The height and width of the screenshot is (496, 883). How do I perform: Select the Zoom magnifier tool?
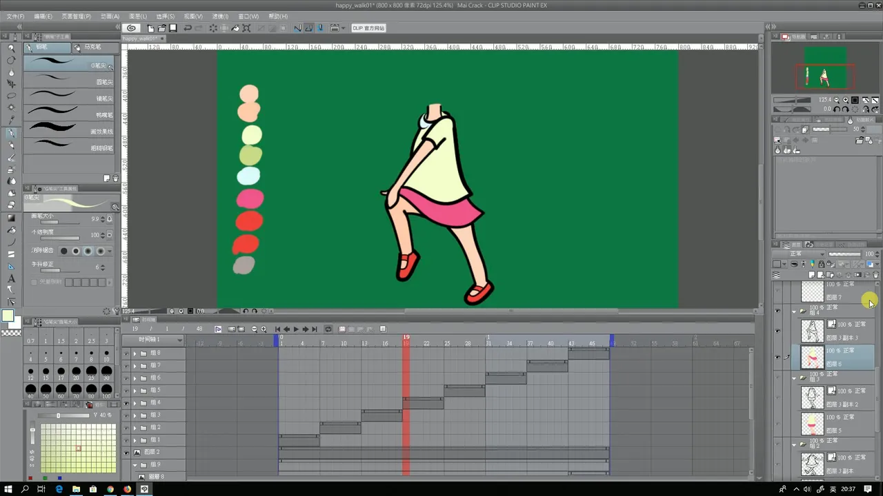(11, 48)
